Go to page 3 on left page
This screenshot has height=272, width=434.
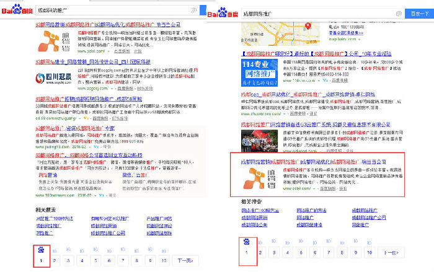(68, 260)
